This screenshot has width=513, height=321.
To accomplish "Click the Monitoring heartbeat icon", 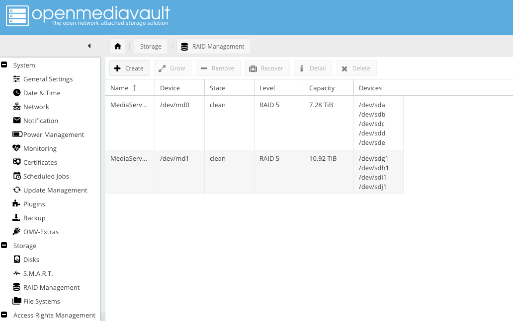I will 17,148.
